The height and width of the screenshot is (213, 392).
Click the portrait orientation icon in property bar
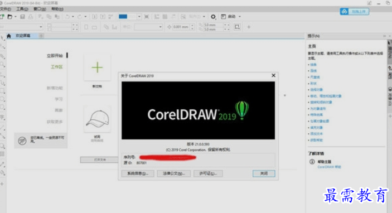tap(86, 27)
